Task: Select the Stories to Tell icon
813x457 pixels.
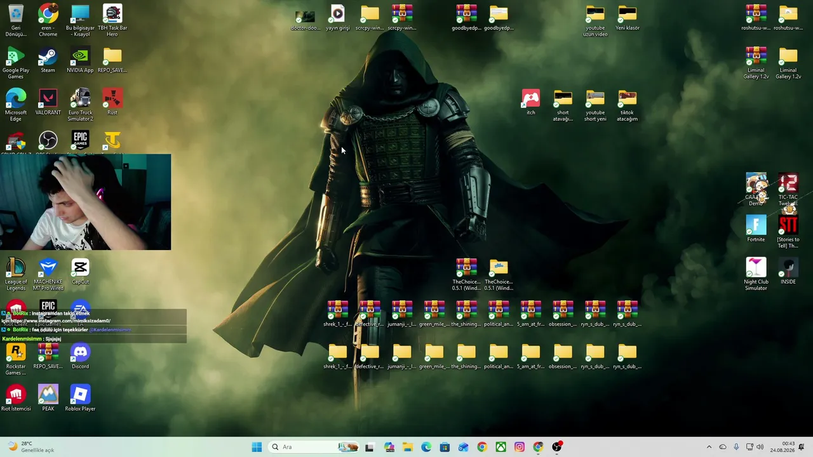Action: pyautogui.click(x=788, y=232)
